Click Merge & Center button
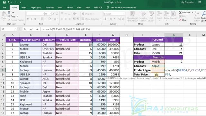The image size is (206, 116). [90, 19]
